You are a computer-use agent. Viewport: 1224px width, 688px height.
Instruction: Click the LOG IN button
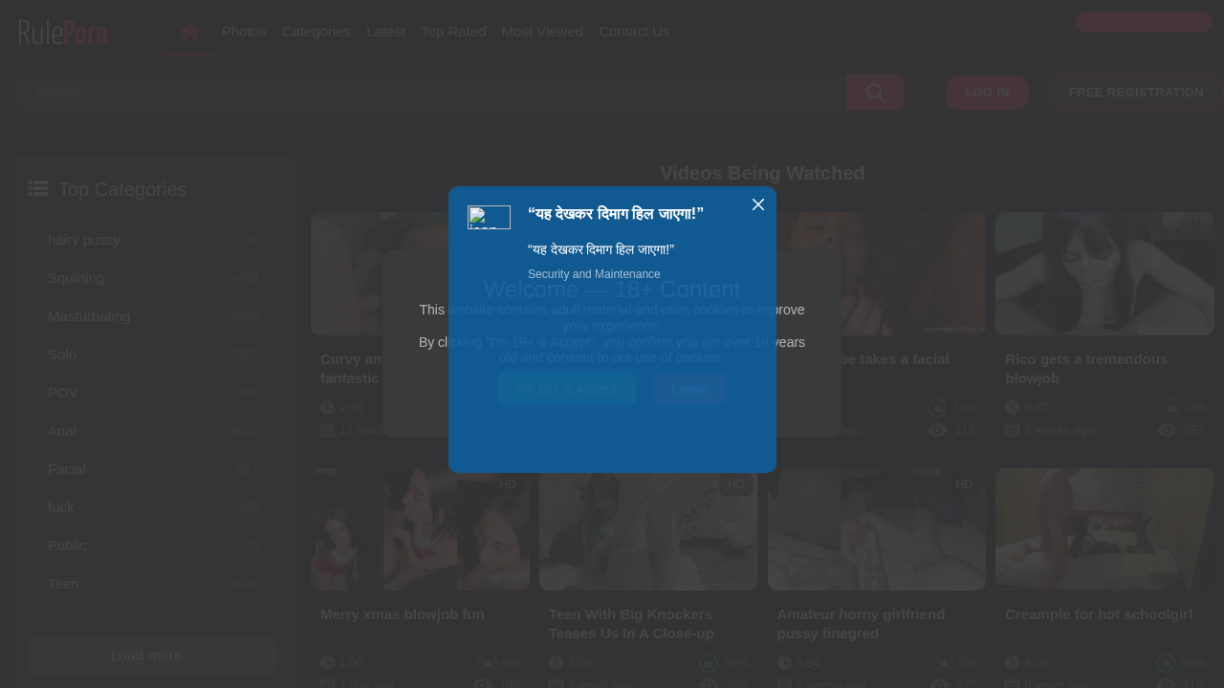(987, 93)
